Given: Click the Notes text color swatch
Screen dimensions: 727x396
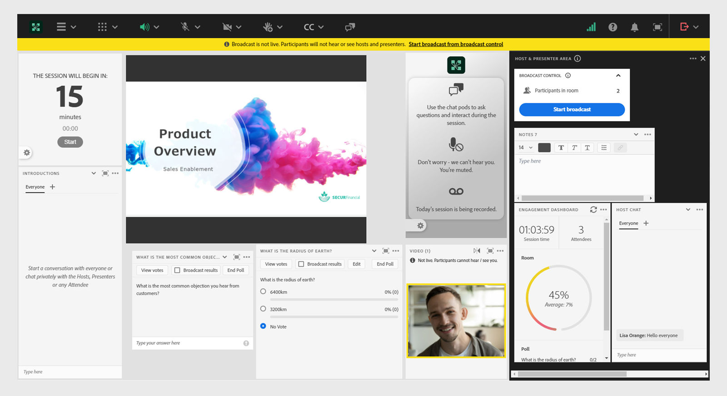Looking at the screenshot, I should pyautogui.click(x=544, y=147).
